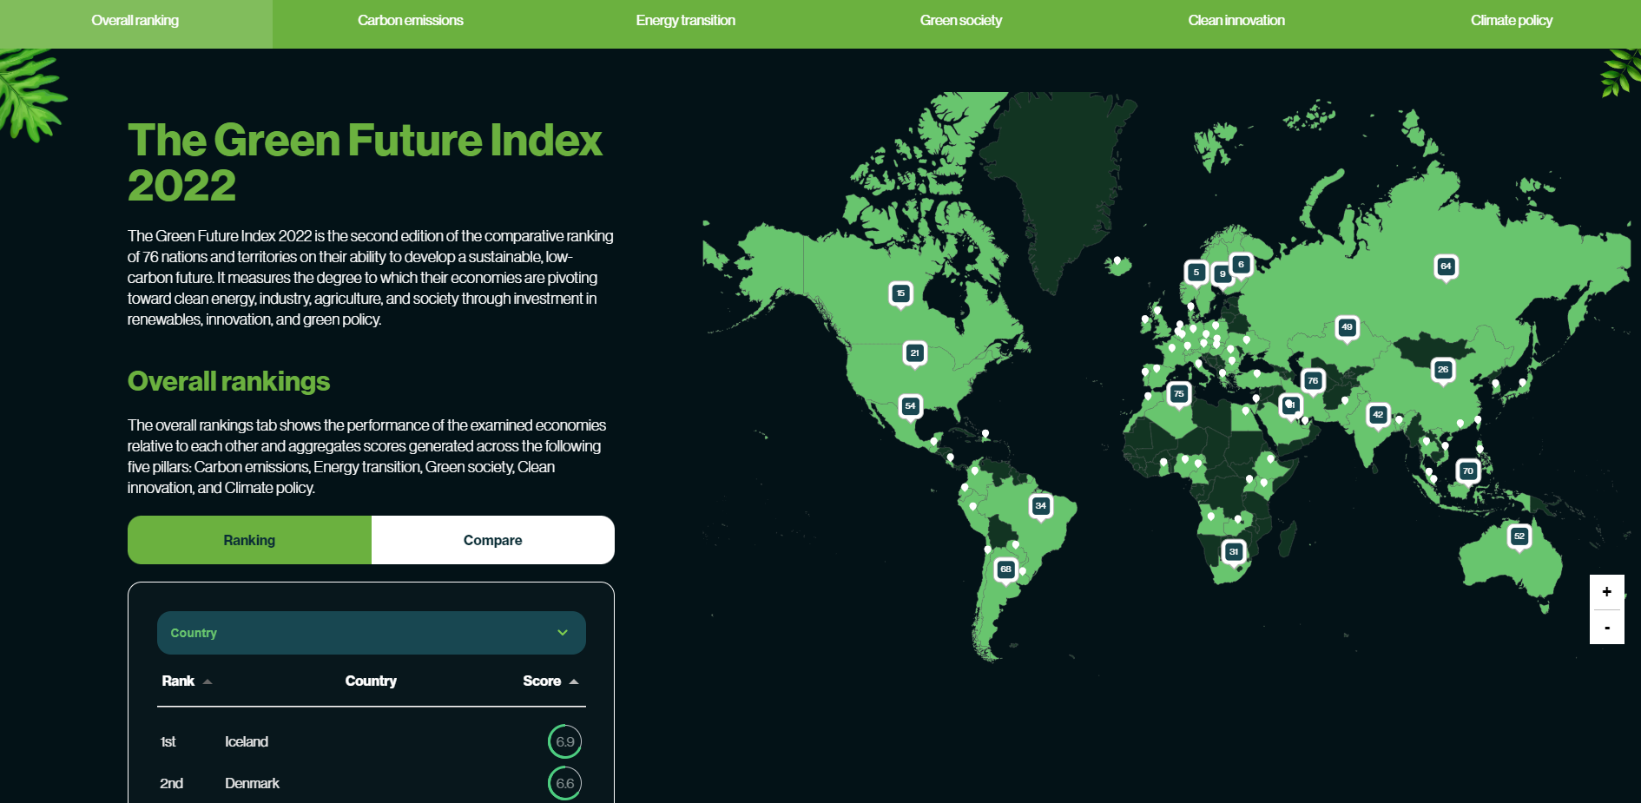Click map marker 34 over Brazil
Screen dimensions: 1641x803
pyautogui.click(x=1040, y=506)
